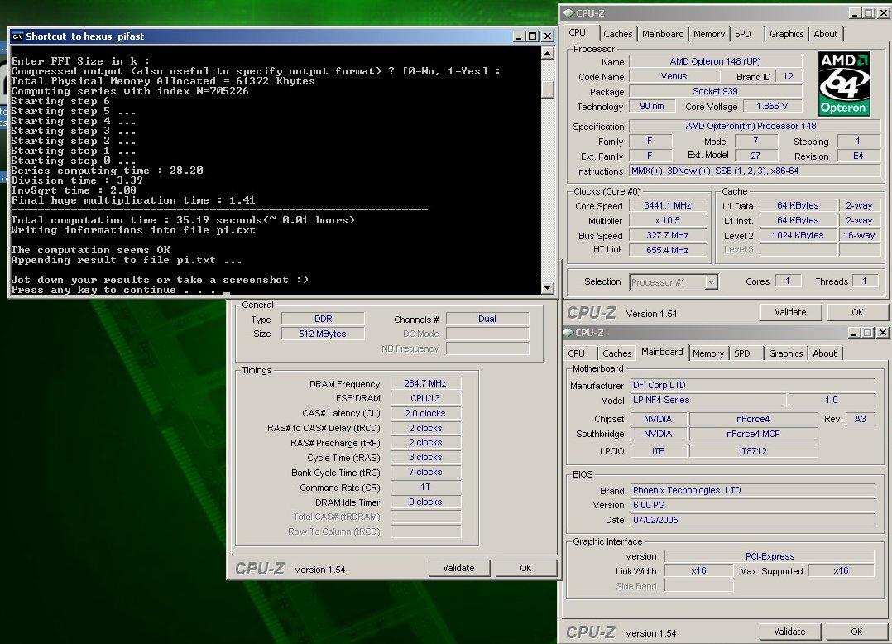The height and width of the screenshot is (644, 892).
Task: Switch to Caches tab in top CPU-Z window
Action: 618,34
